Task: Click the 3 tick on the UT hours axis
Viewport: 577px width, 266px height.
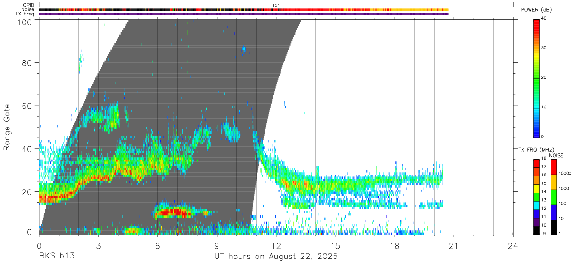Action: (x=98, y=245)
